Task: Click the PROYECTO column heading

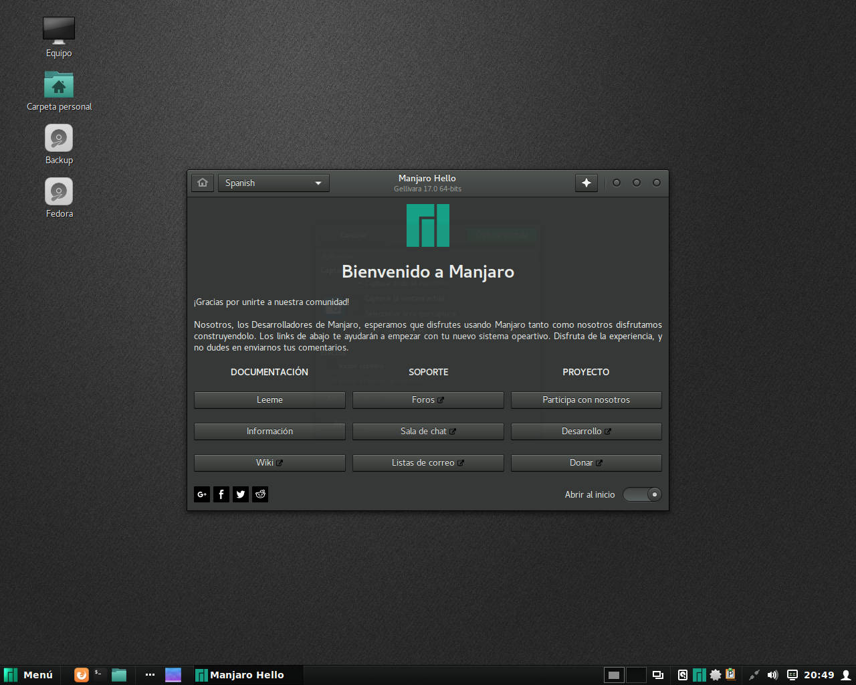Action: (586, 372)
